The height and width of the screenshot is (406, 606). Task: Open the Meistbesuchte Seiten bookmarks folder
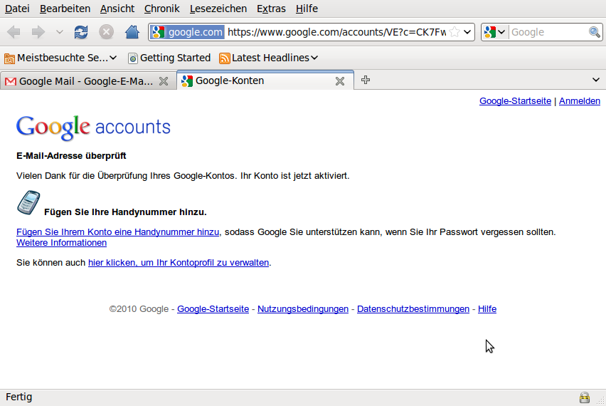60,58
